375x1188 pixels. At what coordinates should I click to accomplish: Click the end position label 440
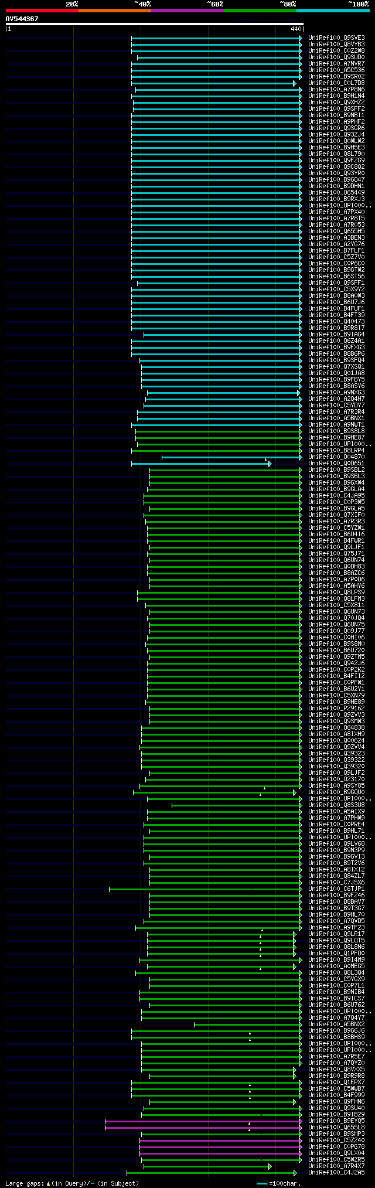click(295, 29)
